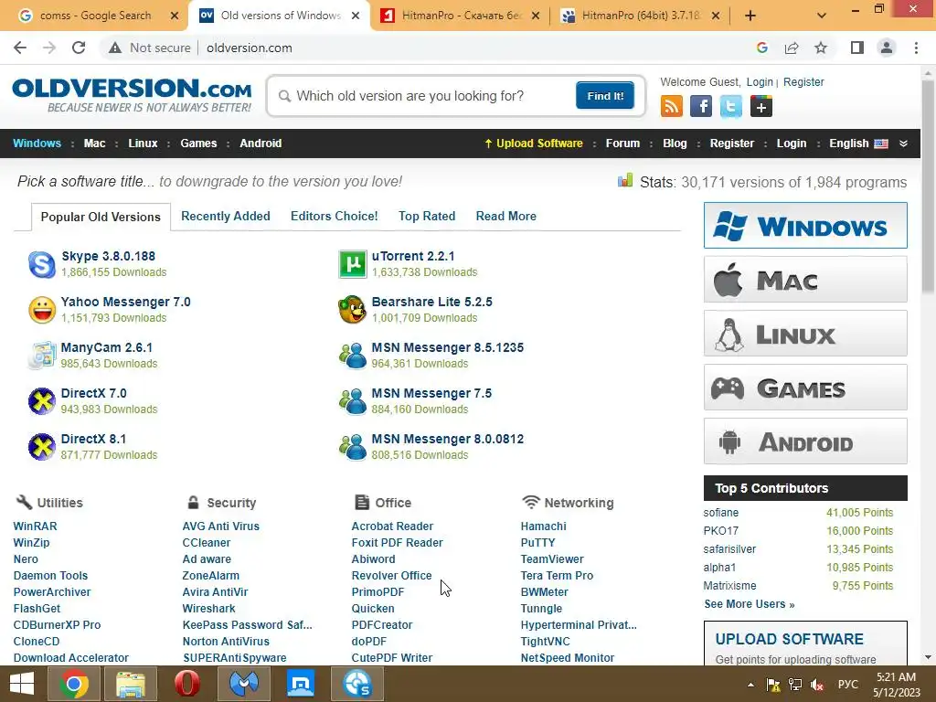Open Opera from the taskbar

point(186,684)
